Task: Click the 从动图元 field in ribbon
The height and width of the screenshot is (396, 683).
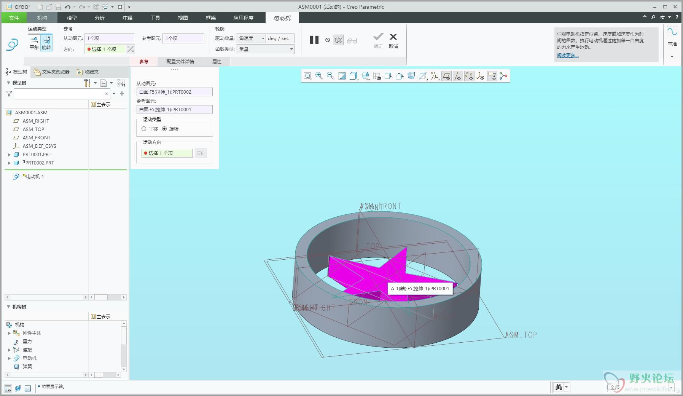Action: click(110, 38)
